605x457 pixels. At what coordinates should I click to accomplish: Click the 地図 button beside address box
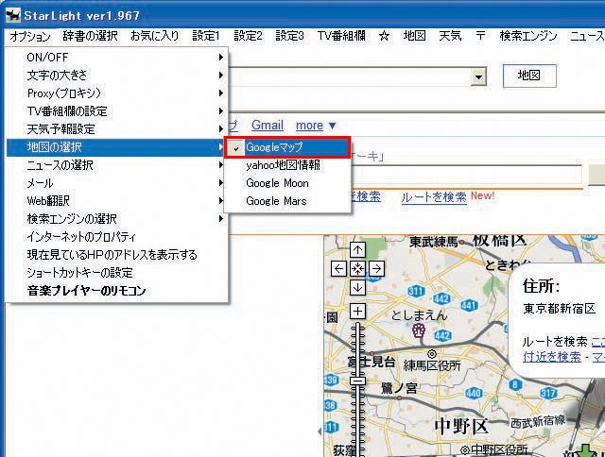coord(529,76)
